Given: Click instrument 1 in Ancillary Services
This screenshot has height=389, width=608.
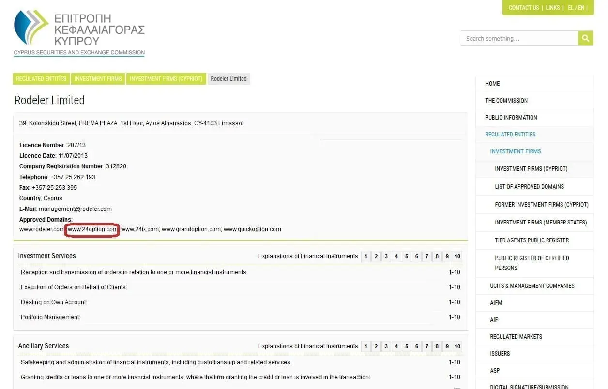Looking at the screenshot, I should [x=366, y=347].
